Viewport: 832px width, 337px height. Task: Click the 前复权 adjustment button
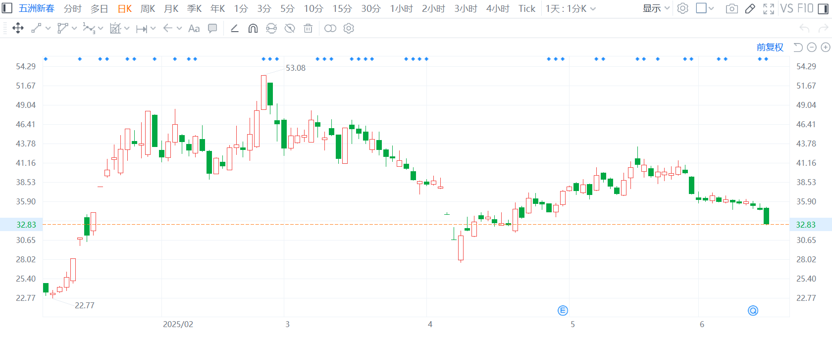pyautogui.click(x=770, y=47)
